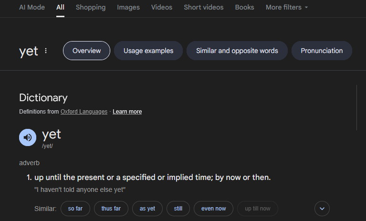Viewport: 366px width, 221px height.
Task: Open the Images tab
Action: click(x=128, y=7)
